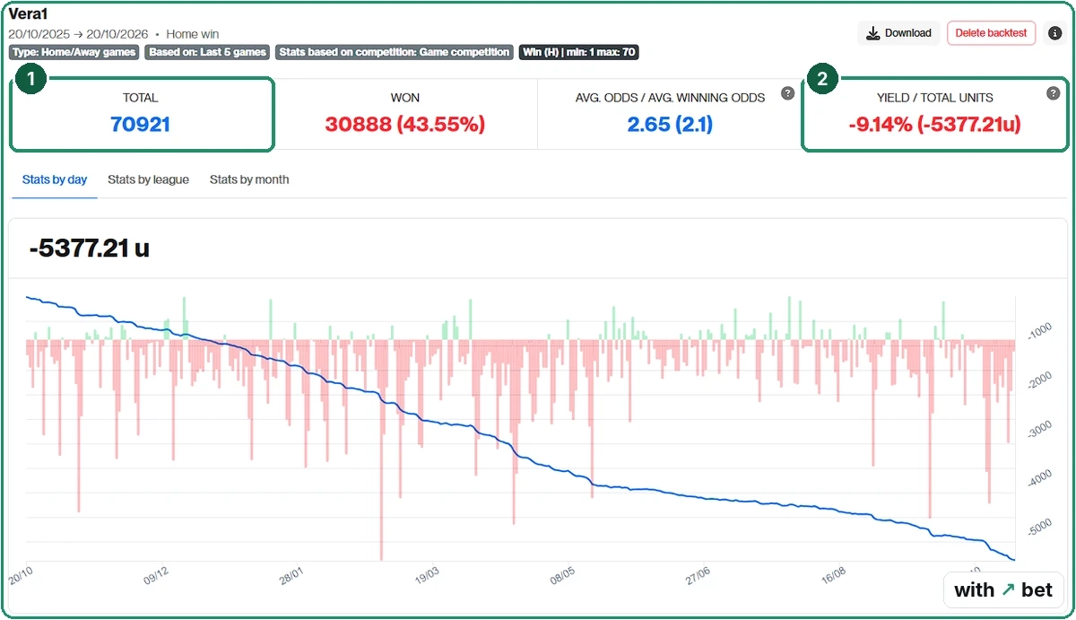Image resolution: width=1076 pixels, height=620 pixels.
Task: Switch to Stats by day tab
Action: point(55,179)
